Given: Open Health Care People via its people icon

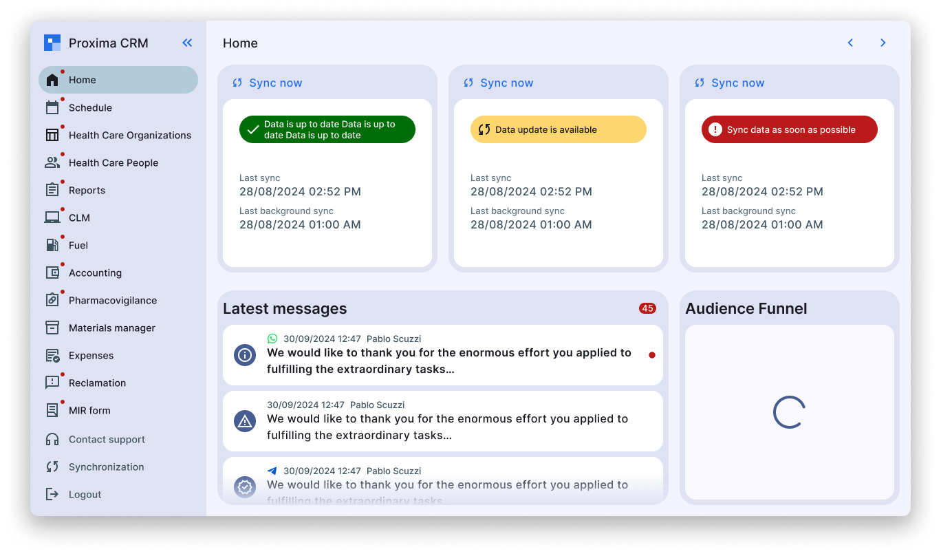Looking at the screenshot, I should (x=53, y=162).
